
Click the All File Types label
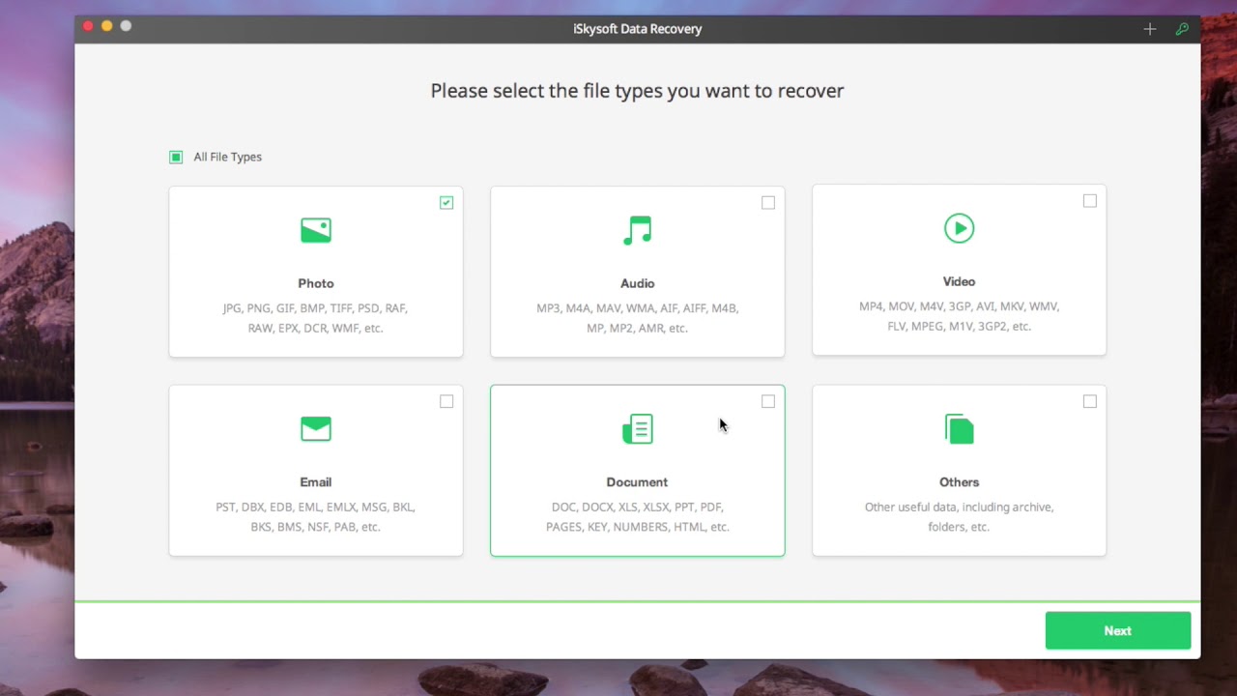click(x=227, y=157)
